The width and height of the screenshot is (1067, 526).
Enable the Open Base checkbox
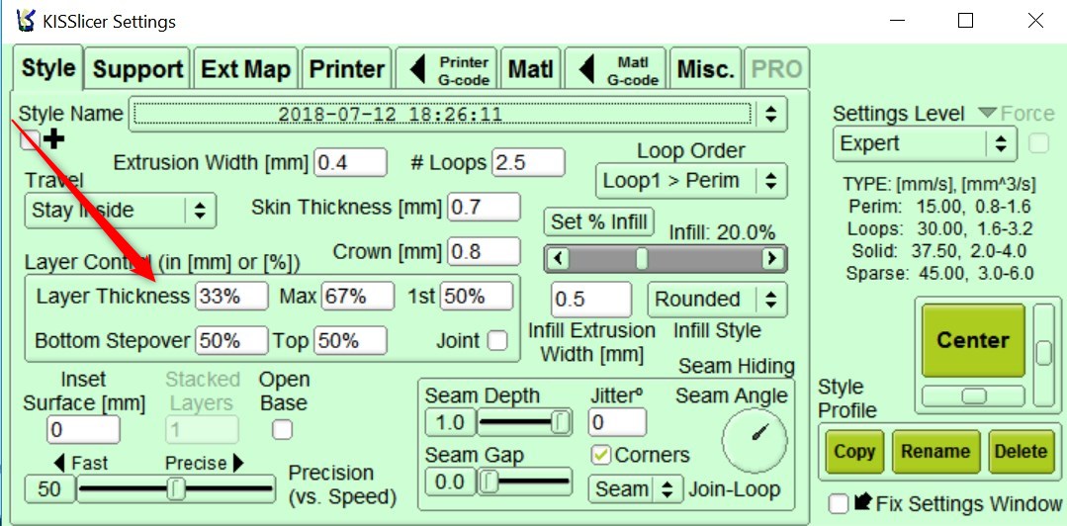[282, 429]
